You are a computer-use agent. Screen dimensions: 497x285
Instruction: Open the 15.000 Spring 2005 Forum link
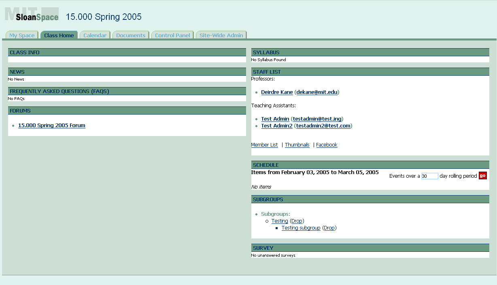click(51, 125)
